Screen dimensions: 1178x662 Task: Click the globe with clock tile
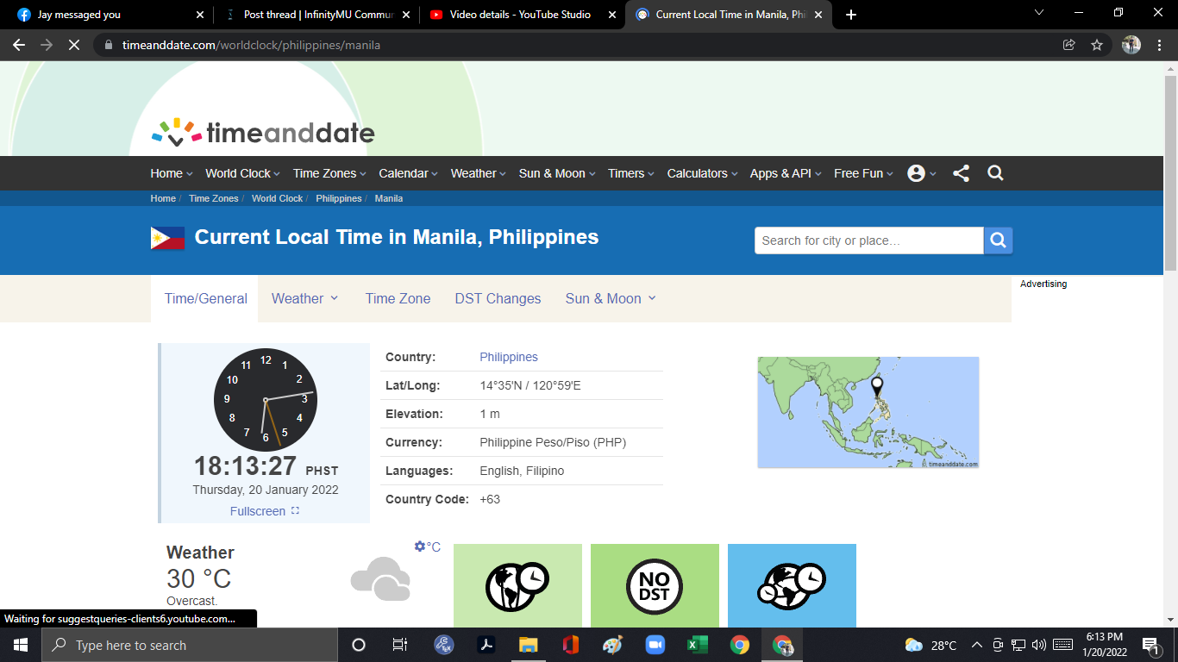pyautogui.click(x=517, y=585)
